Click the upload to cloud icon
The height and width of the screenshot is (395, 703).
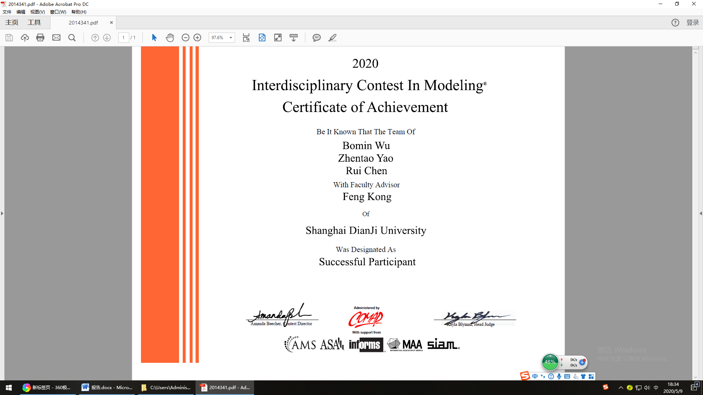point(25,38)
